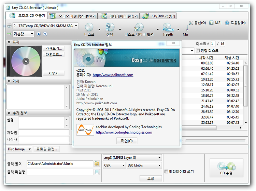256x191 pixels.
Task: Click the 다운로드... button
Action: [x=54, y=55]
